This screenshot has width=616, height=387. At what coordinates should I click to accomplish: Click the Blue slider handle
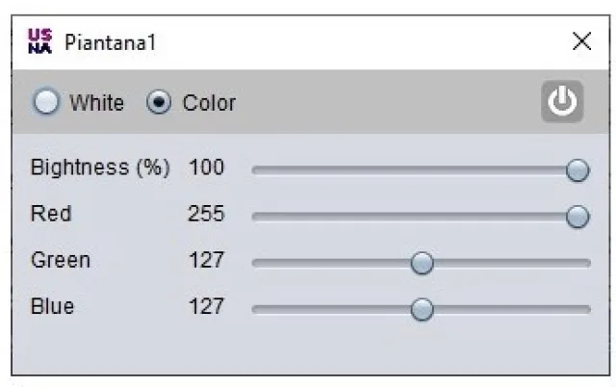[x=422, y=309]
